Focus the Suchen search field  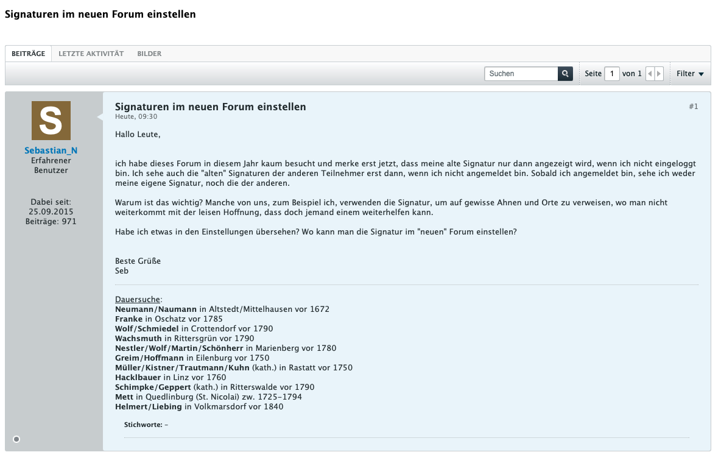[521, 74]
